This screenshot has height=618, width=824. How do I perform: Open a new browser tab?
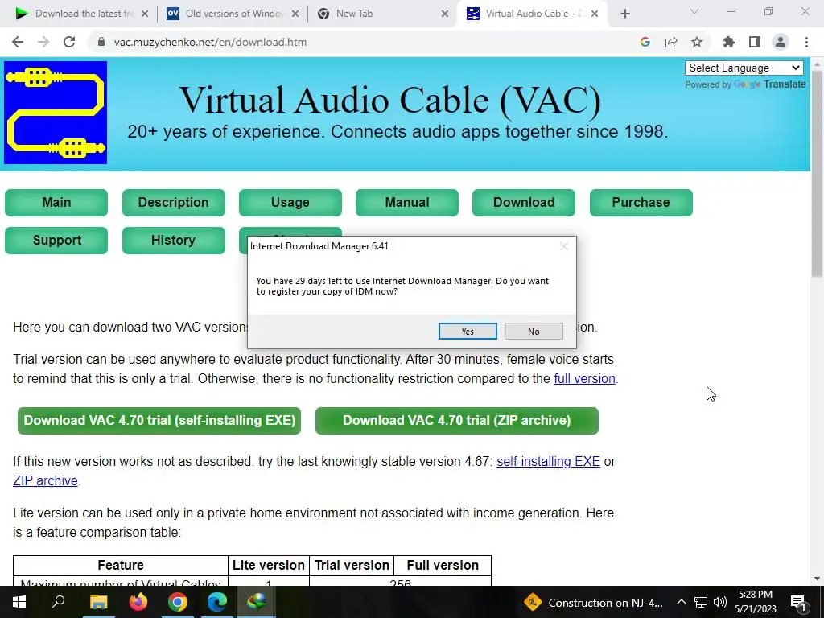coord(624,14)
